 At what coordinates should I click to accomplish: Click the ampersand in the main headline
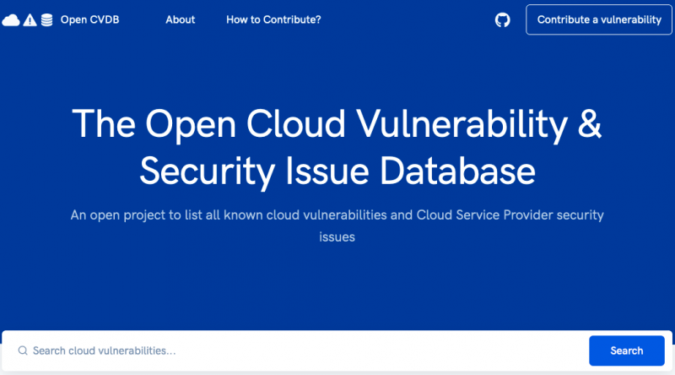[590, 124]
